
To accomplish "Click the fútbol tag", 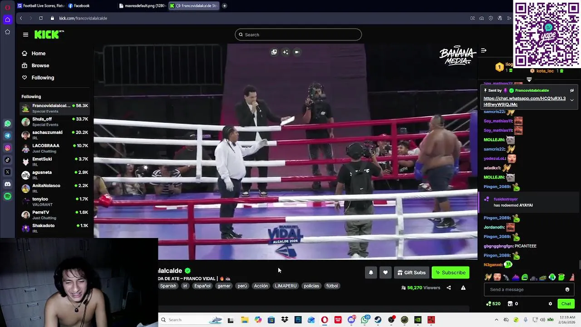I will [x=332, y=286].
